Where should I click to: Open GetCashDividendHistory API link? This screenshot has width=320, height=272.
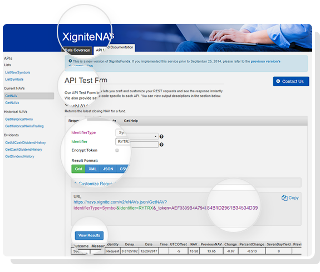pyautogui.click(x=23, y=150)
